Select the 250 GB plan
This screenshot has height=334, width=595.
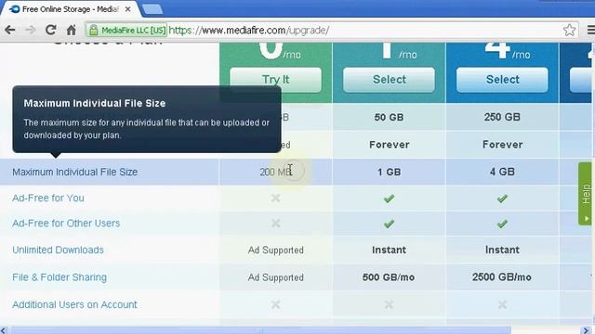tap(502, 80)
